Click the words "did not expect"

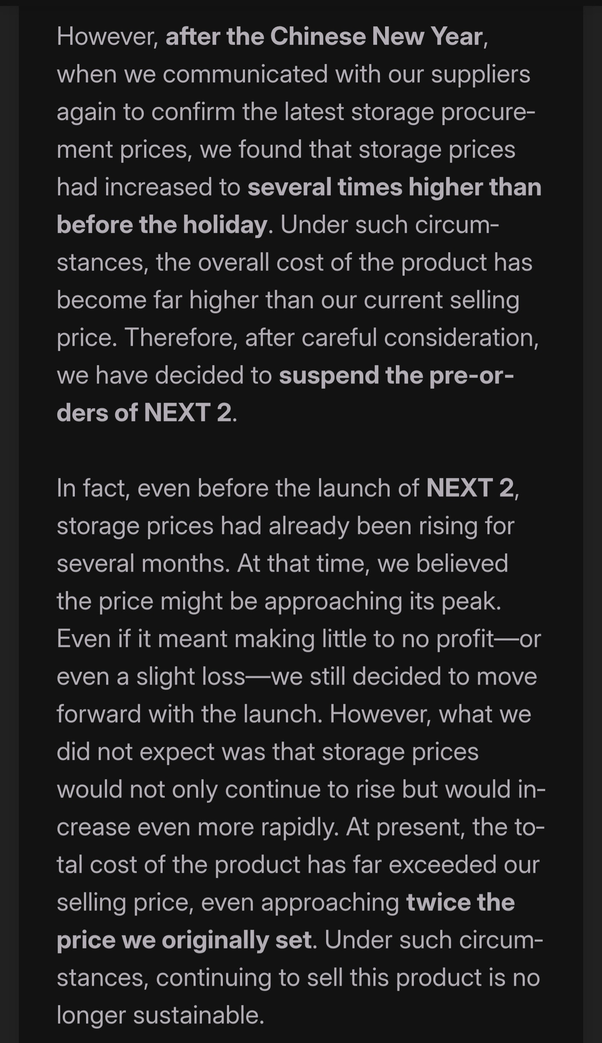(135, 752)
